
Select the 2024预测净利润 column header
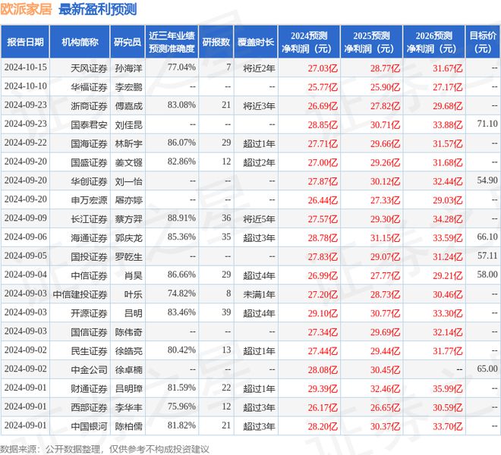[309, 42]
